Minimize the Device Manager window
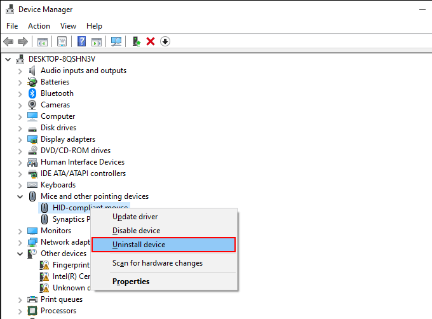The image size is (432, 319). coord(422,10)
